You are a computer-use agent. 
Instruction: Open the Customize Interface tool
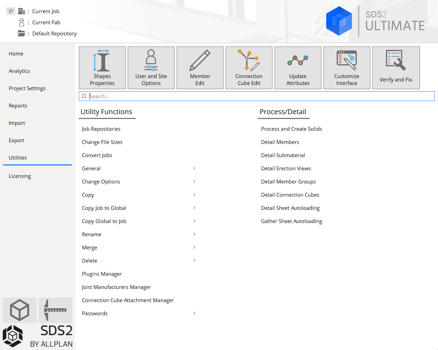pyautogui.click(x=347, y=68)
